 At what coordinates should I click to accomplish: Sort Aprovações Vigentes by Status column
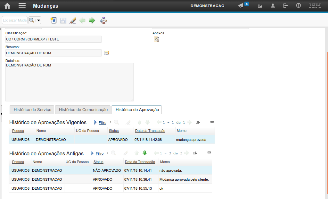[x=114, y=131]
